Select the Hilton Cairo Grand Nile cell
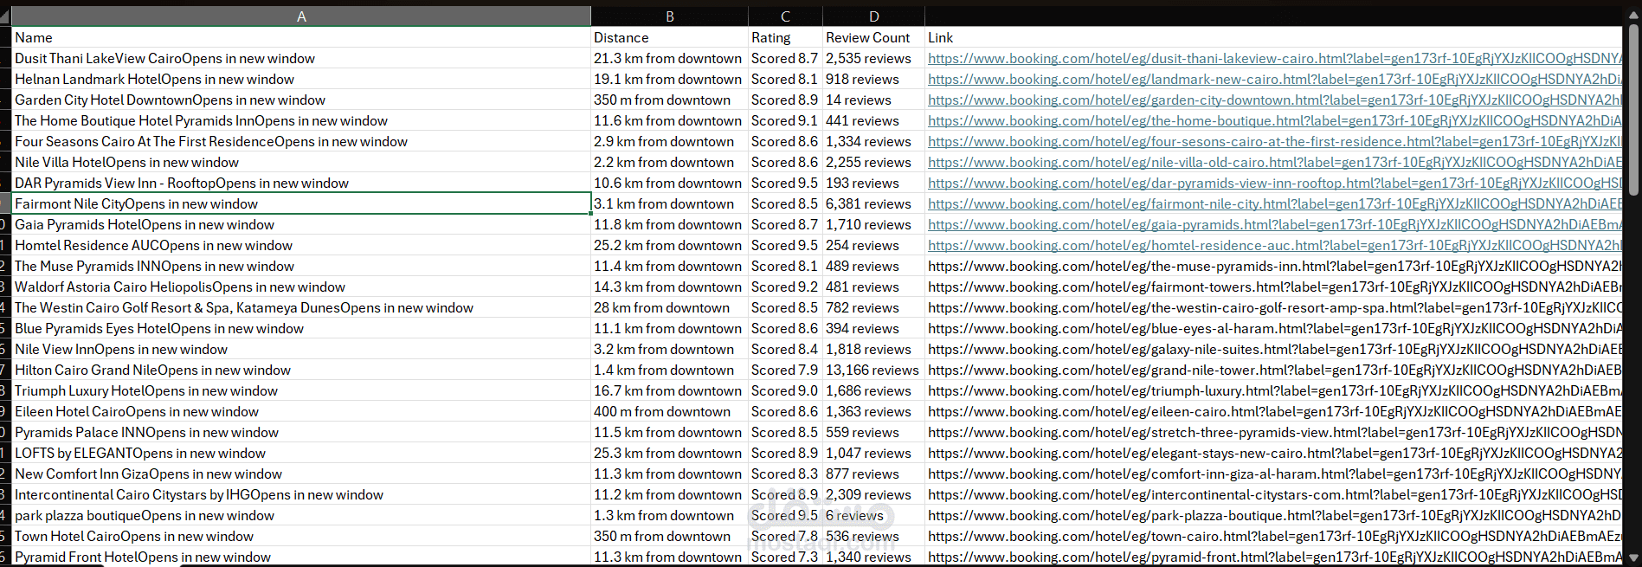Screen dimensions: 1642x567 [301, 370]
